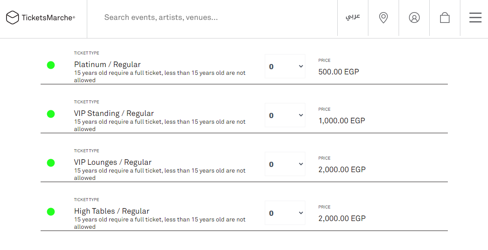Open quantity dropdown for High Tables / Regular
This screenshot has width=488, height=250.
coord(285,213)
